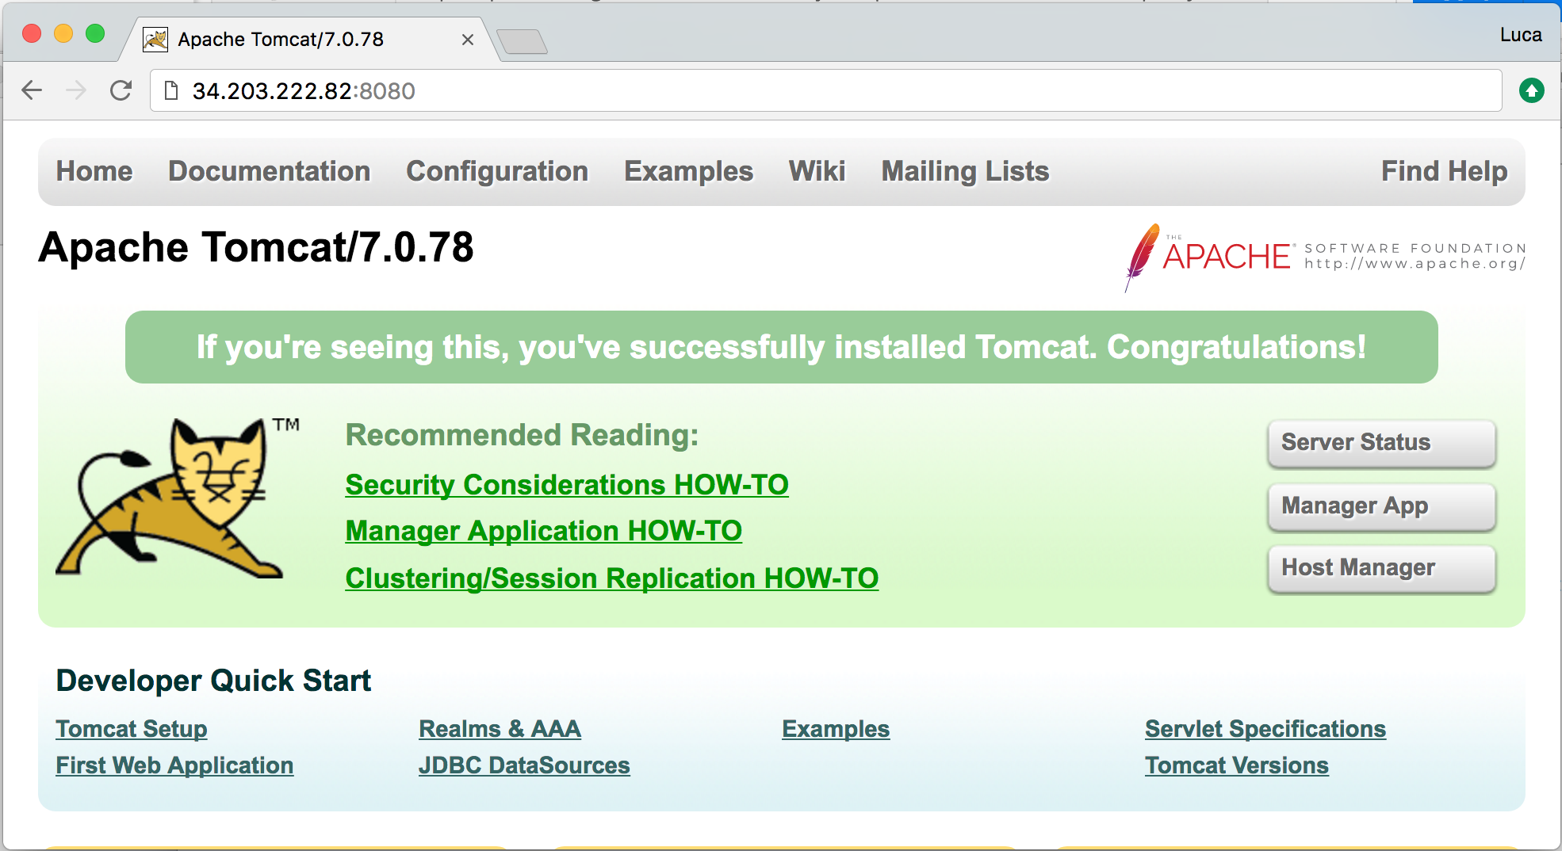
Task: Click the Tomcat favicon in browser tab
Action: coord(156,38)
